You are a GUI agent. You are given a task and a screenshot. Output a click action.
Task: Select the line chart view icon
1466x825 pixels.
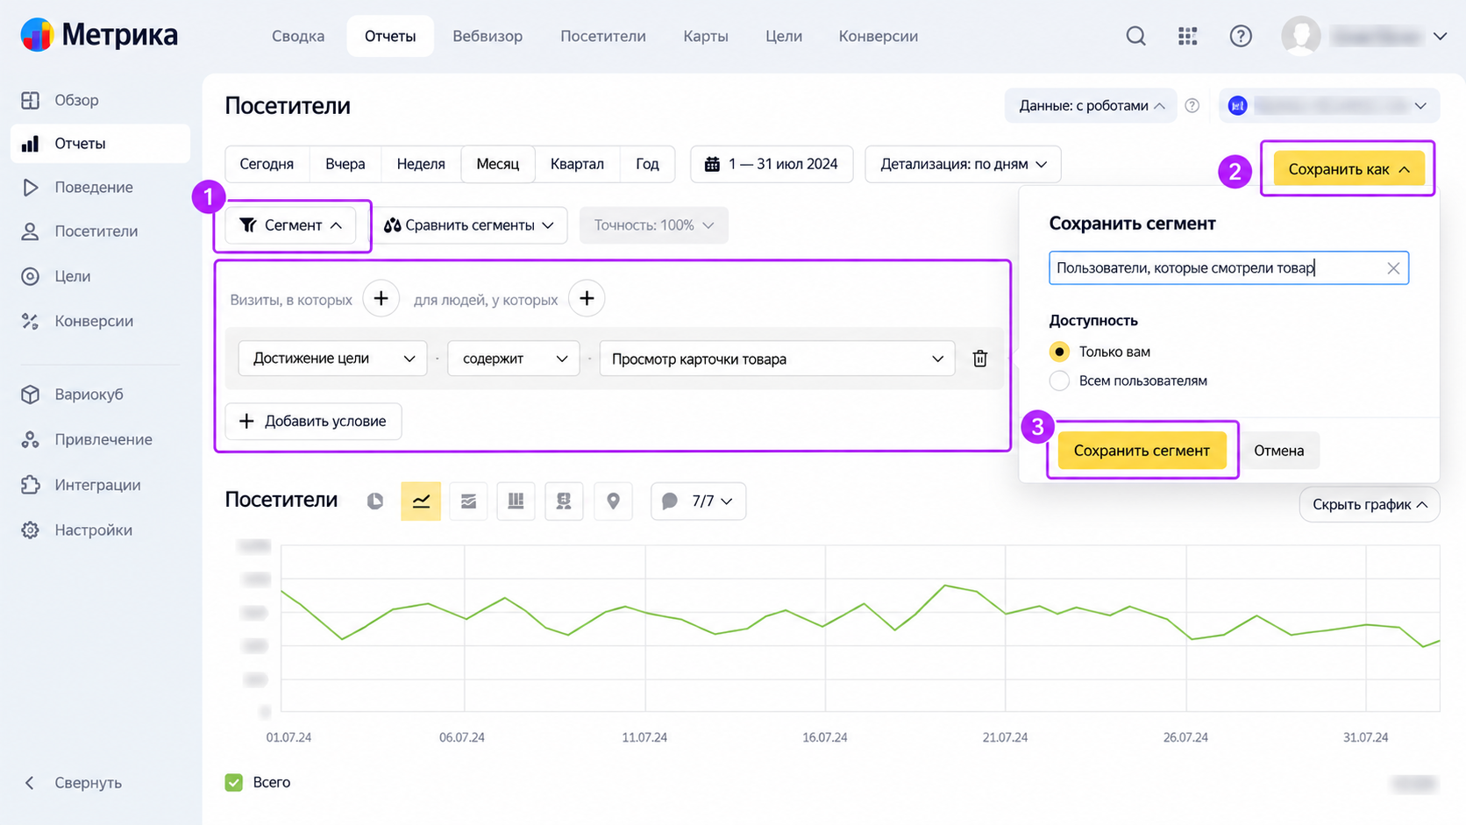click(421, 501)
